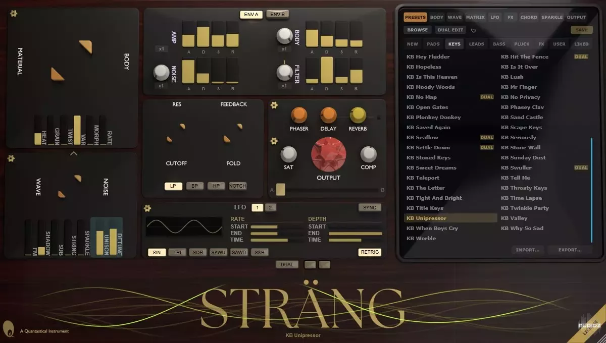This screenshot has height=343, width=606.
Task: Click the Quantastical logo icon
Action: coord(8,328)
